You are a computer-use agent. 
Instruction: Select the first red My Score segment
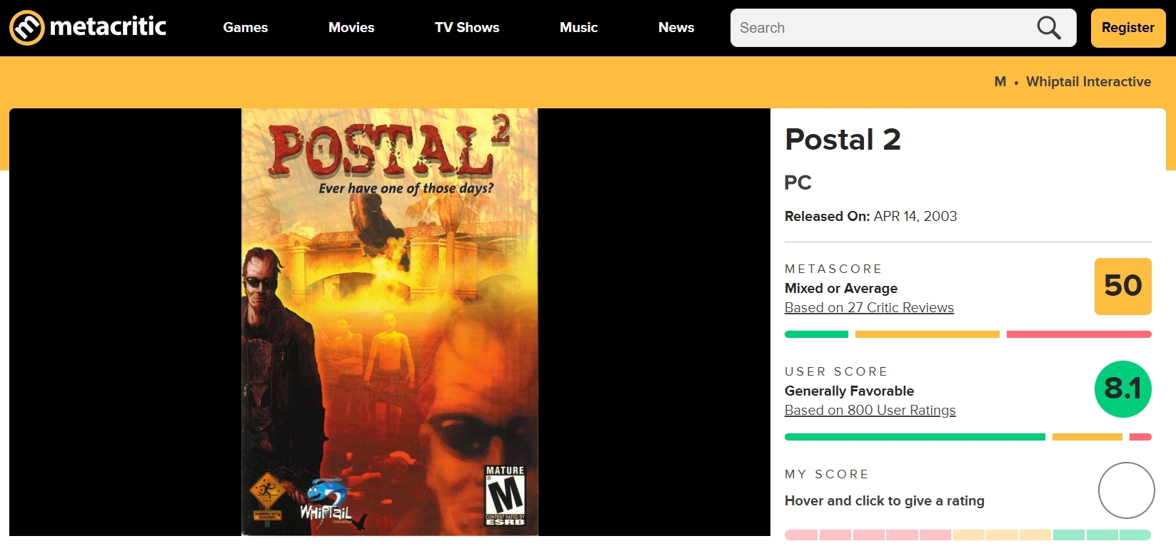pos(801,535)
